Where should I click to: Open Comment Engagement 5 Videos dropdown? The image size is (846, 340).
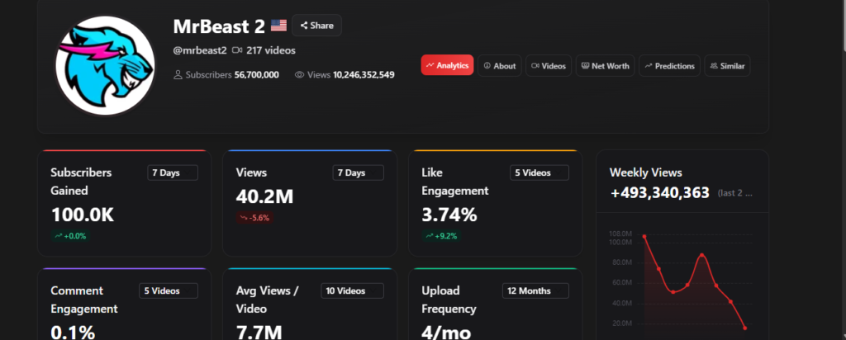coord(169,290)
